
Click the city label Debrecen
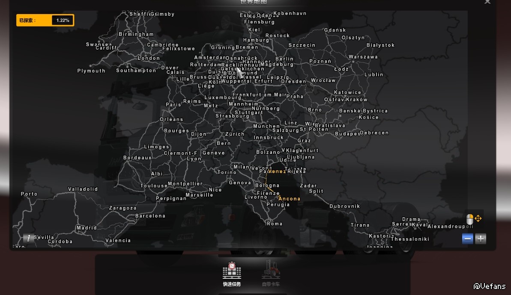tap(375, 133)
